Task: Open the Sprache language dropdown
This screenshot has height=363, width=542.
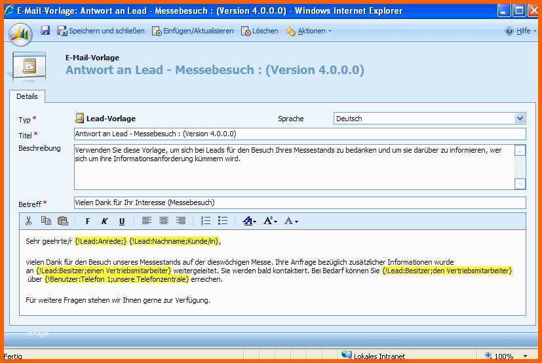Action: click(520, 119)
